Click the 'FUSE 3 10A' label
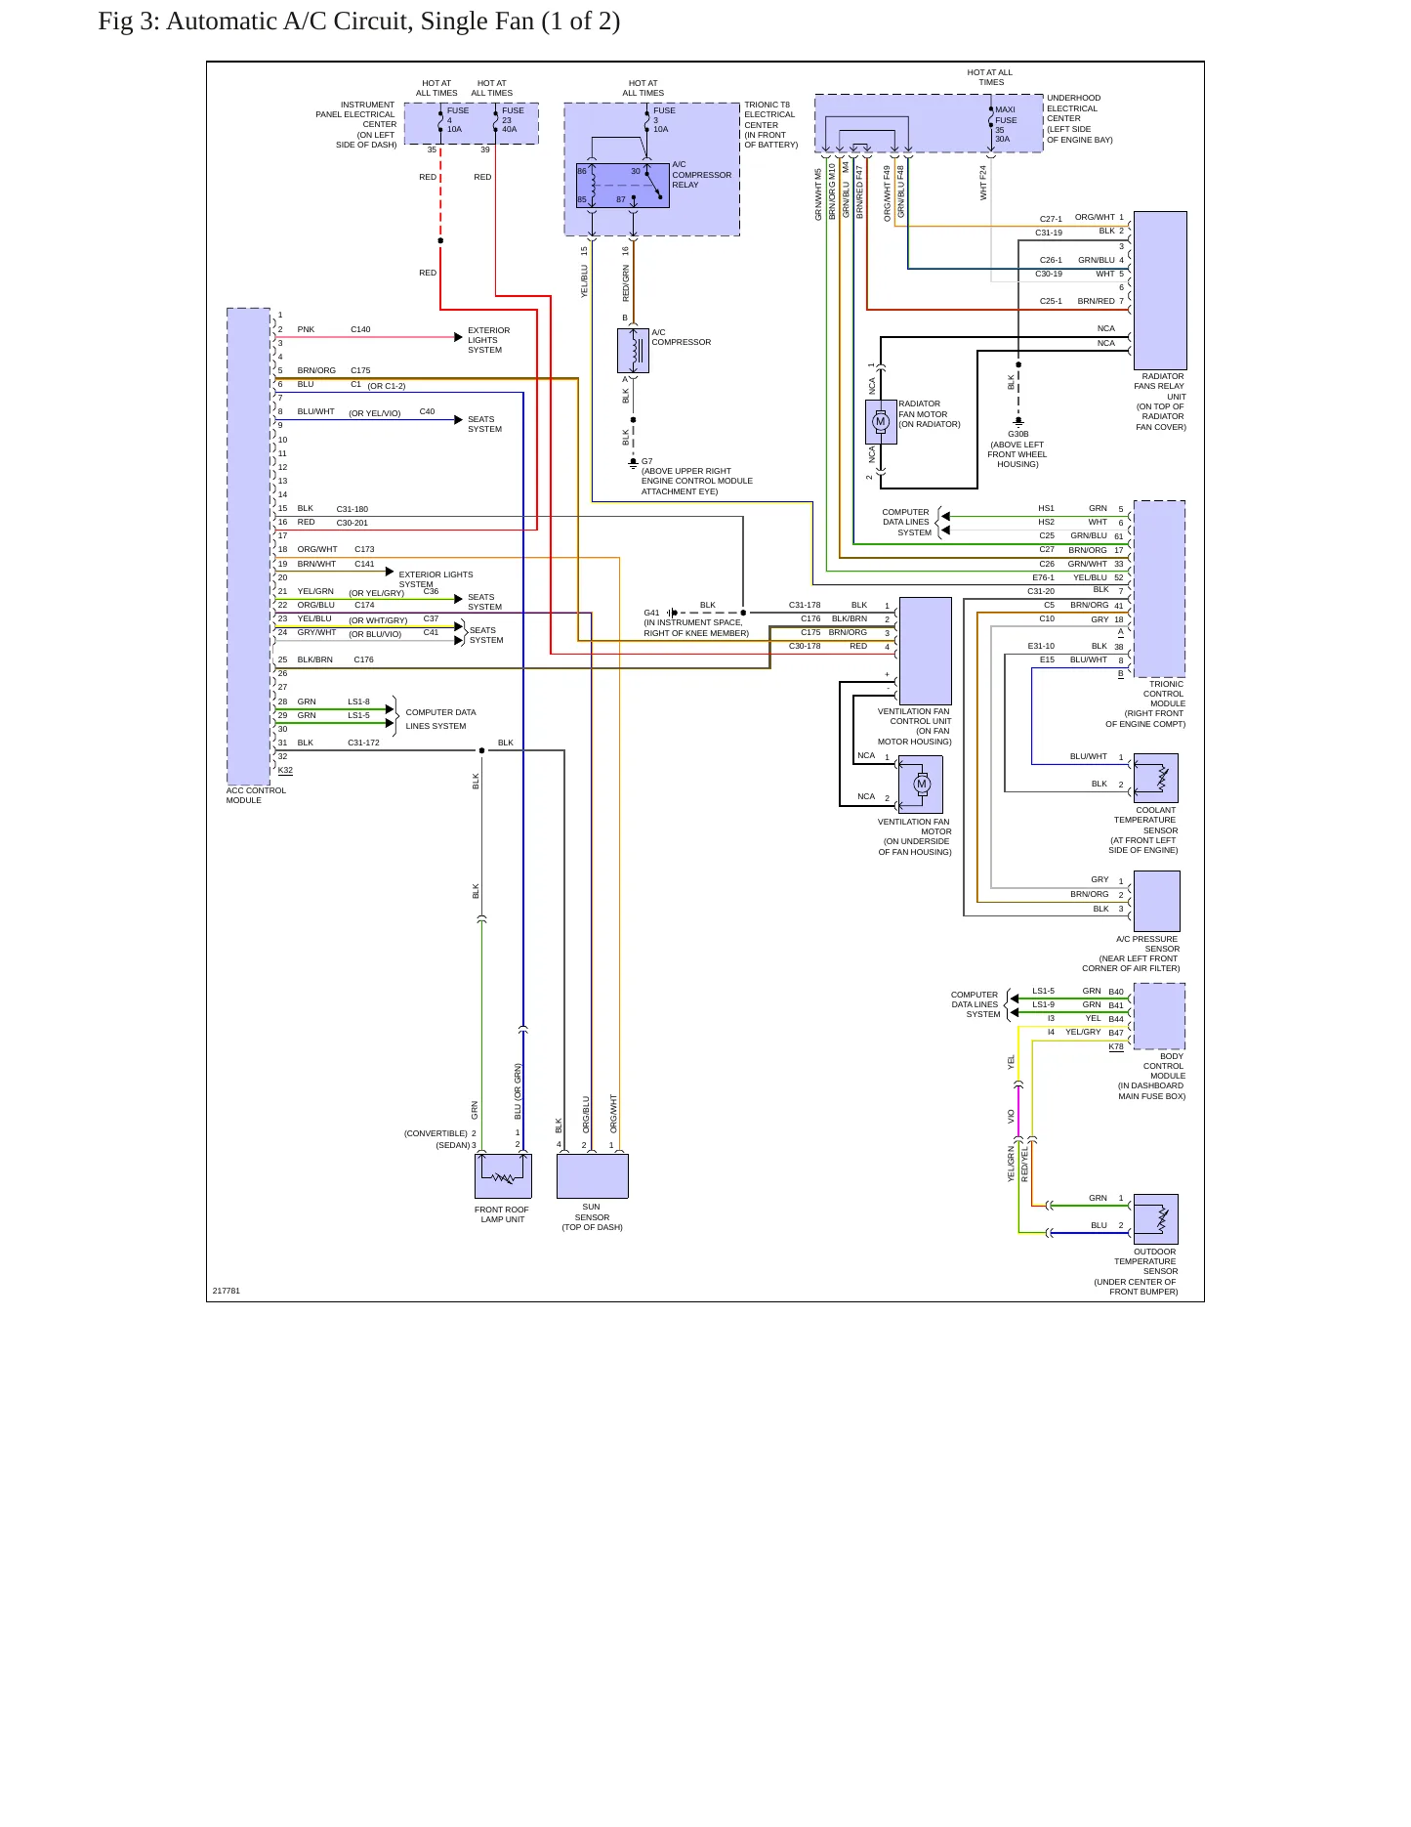 (x=664, y=119)
